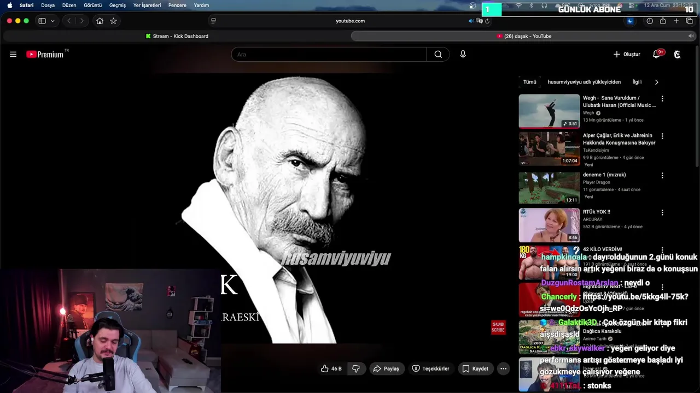Switch to Stream - Kick Dashboard tab
700x393 pixels.
177,36
